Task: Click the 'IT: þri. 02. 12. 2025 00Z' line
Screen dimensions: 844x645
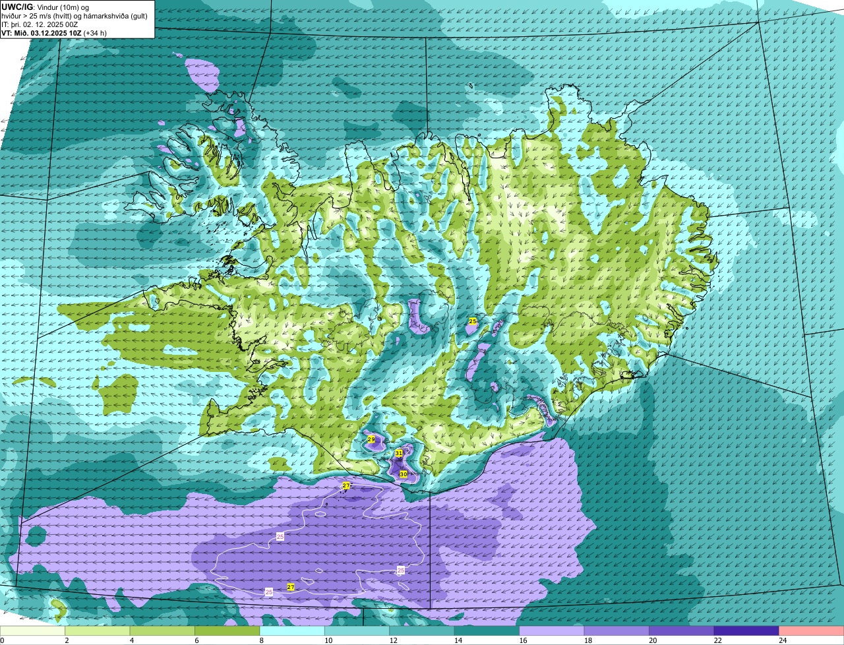Action: 40,24
